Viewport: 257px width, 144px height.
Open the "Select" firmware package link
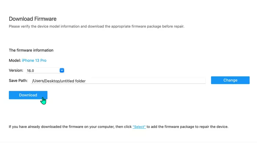pos(139,127)
